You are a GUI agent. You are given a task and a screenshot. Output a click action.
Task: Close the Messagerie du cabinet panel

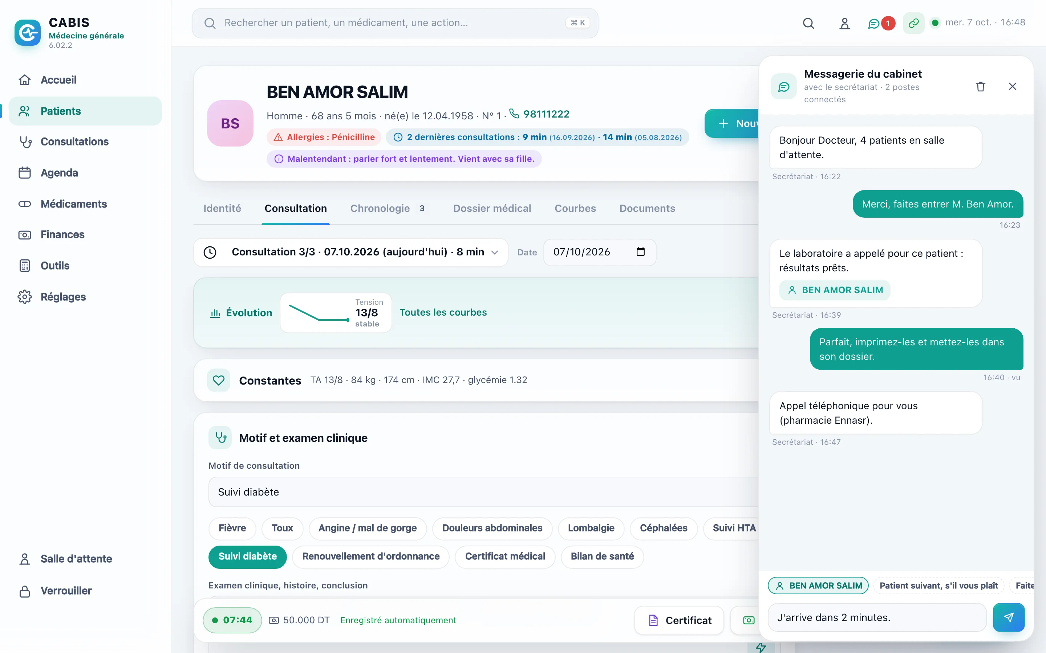pyautogui.click(x=1012, y=86)
